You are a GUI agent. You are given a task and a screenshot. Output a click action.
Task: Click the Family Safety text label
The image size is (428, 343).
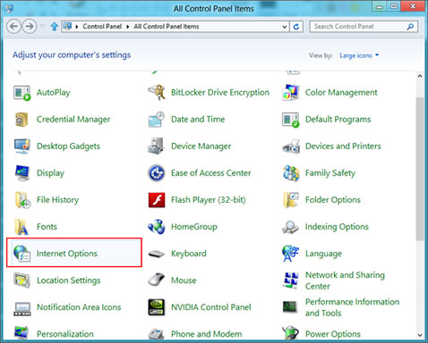pos(330,173)
